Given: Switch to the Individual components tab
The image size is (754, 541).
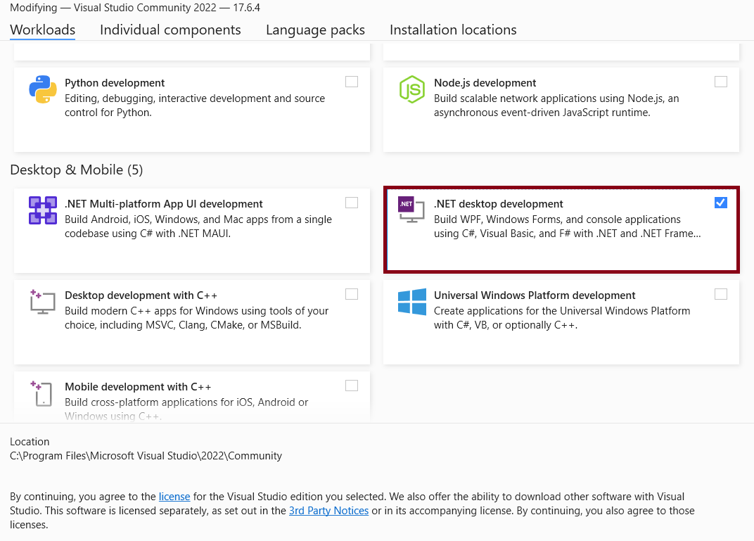Looking at the screenshot, I should point(170,30).
